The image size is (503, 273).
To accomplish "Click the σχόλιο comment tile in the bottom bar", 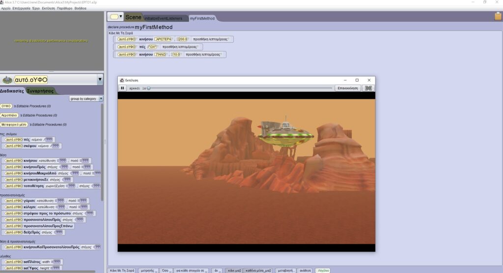I will coord(323,270).
